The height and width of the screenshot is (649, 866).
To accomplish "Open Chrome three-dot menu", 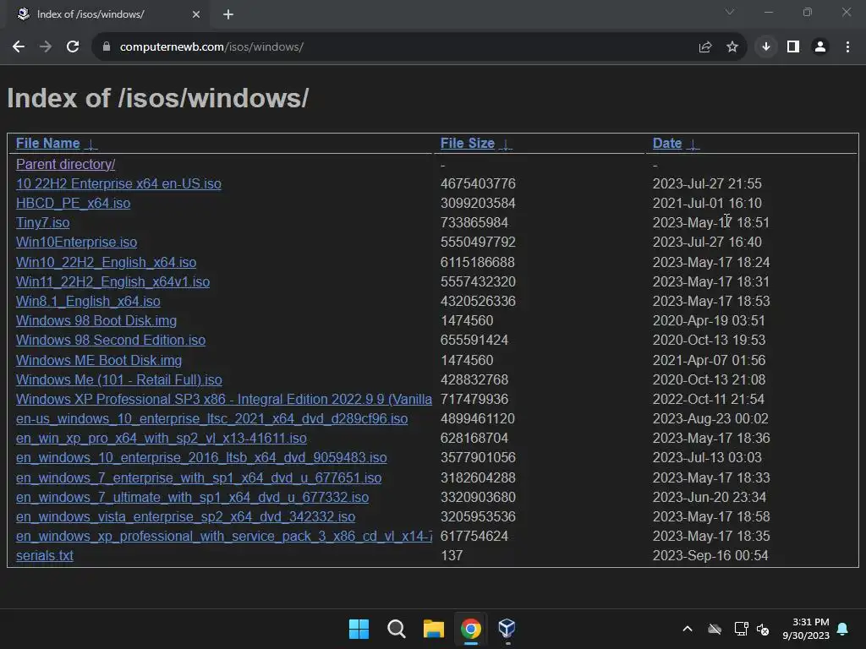I will point(847,47).
